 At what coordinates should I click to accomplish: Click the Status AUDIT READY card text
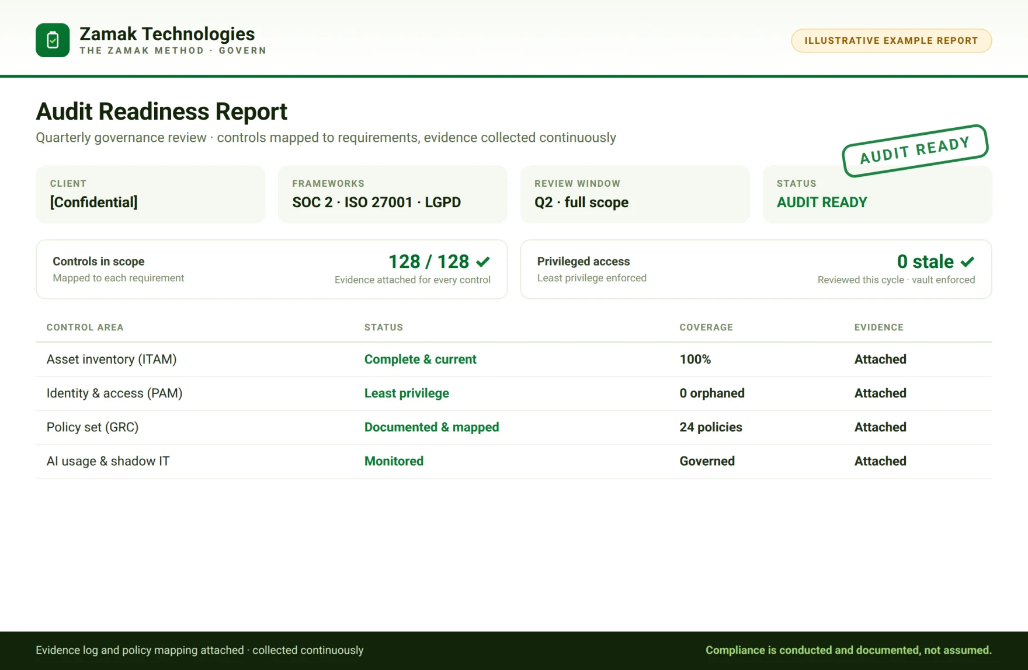coord(822,203)
